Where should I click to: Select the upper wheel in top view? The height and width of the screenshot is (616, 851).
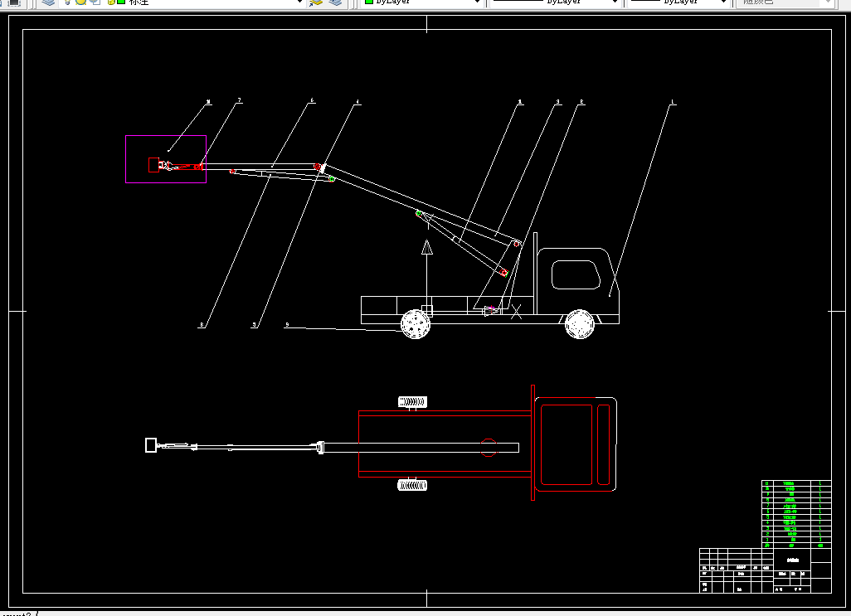(412, 402)
